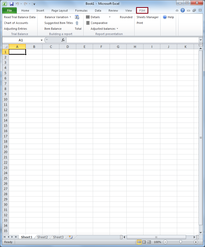Click the Insert Function fx icon
The image size is (205, 247).
pyautogui.click(x=63, y=40)
